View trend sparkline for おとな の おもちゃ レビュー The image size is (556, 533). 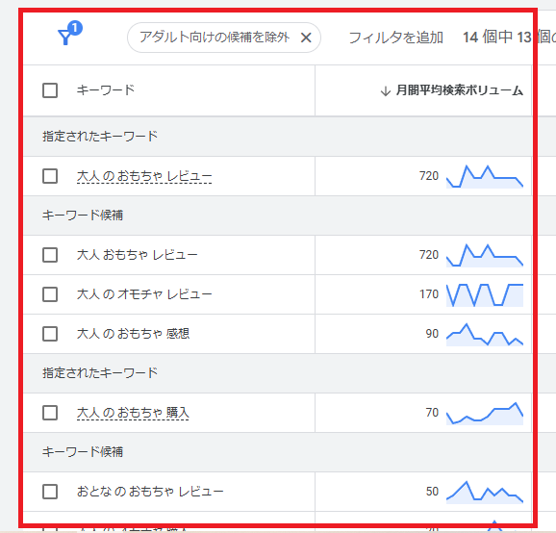pyautogui.click(x=485, y=493)
